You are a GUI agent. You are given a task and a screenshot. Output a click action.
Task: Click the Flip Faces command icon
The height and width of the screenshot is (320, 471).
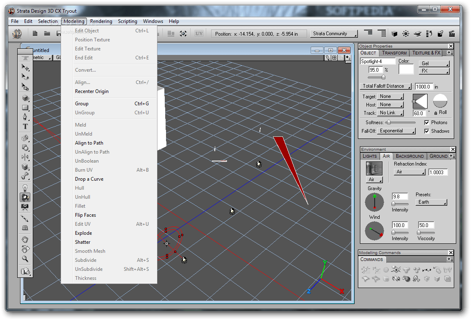396,279
